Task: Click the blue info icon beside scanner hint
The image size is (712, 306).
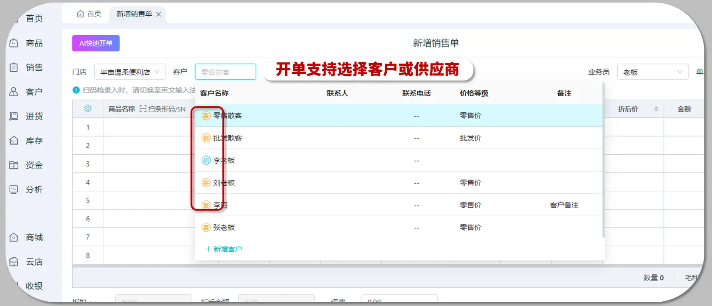Action: click(x=76, y=90)
